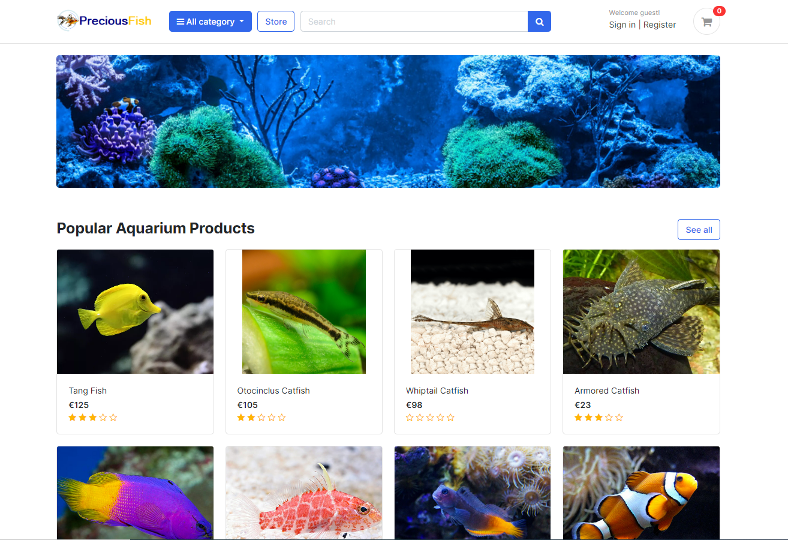Click the PreciousFish logo

(103, 20)
